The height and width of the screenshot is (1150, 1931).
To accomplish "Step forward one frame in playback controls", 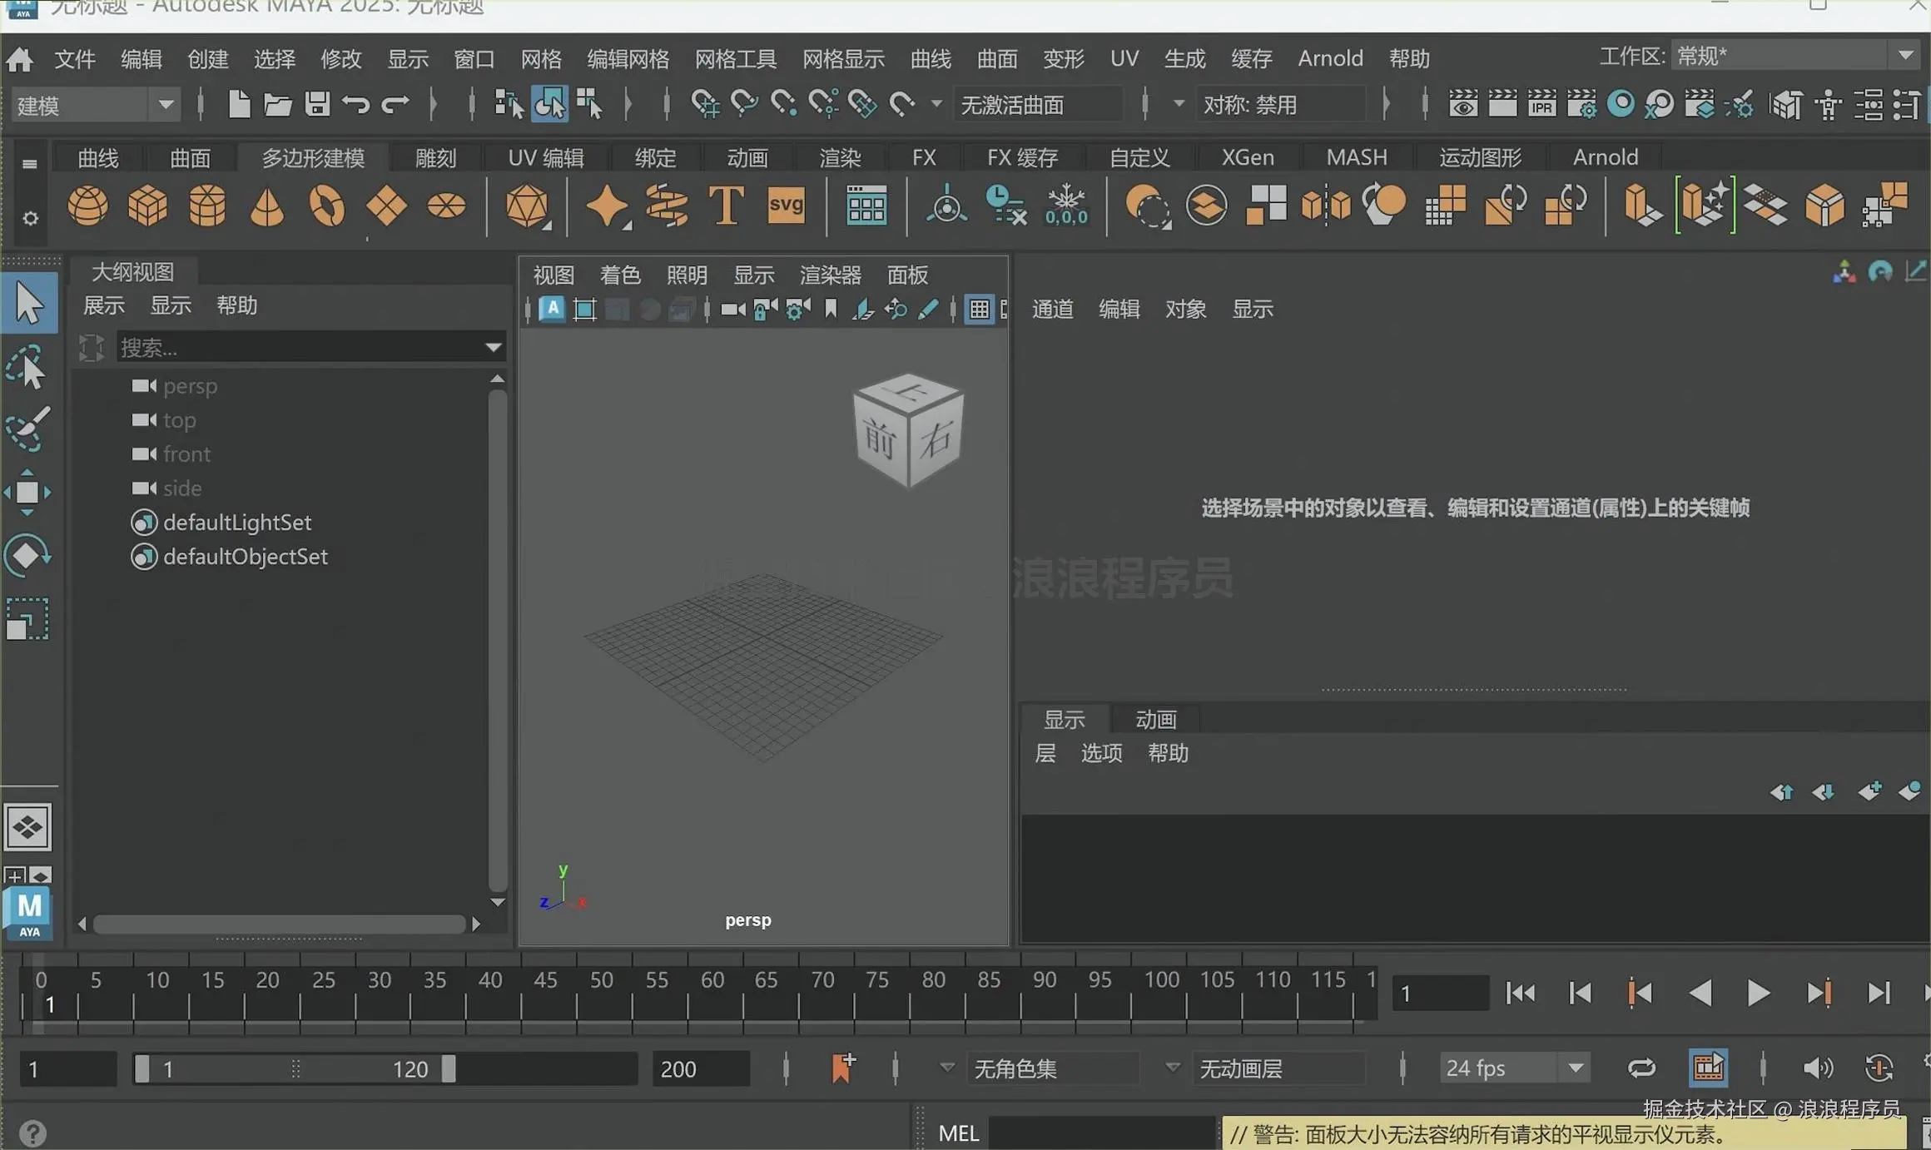I will pos(1818,992).
